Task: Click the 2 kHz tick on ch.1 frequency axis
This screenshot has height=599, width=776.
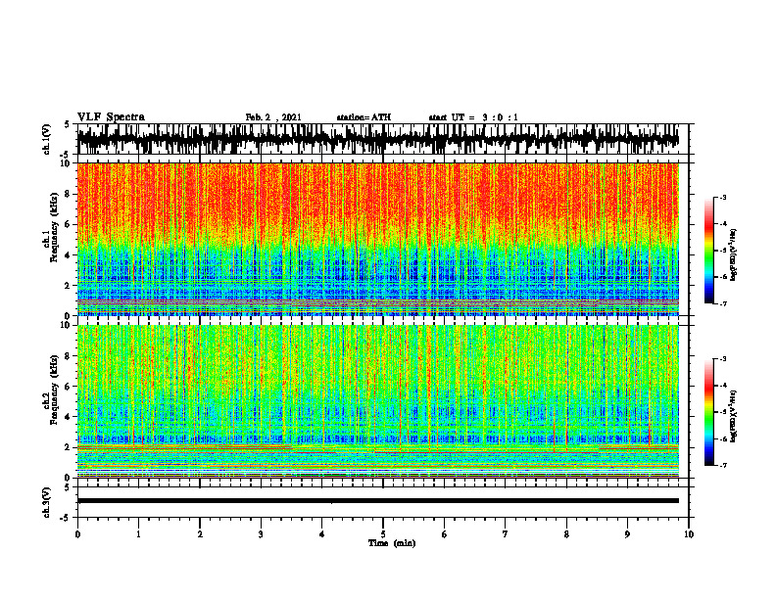Action: (69, 285)
